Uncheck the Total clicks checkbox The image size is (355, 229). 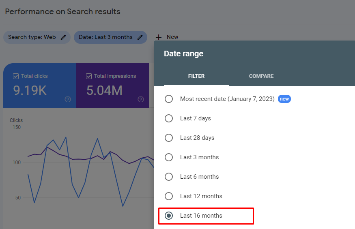pos(16,76)
